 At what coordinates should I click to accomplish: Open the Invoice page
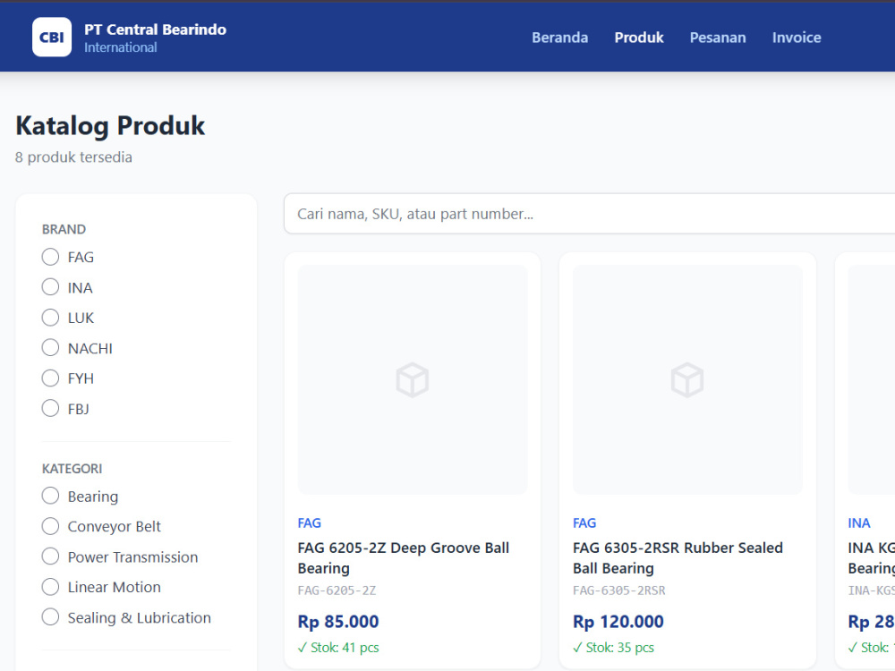(797, 38)
